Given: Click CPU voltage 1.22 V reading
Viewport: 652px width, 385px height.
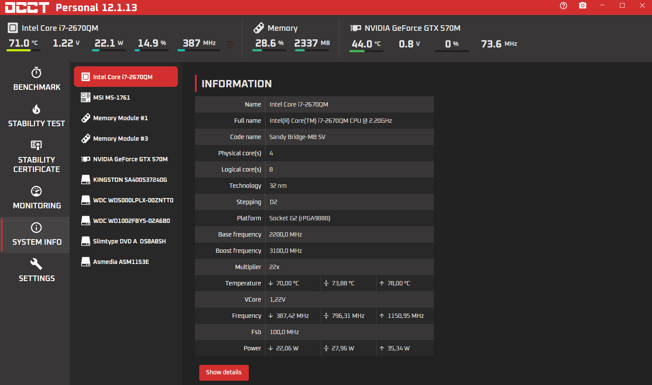Looking at the screenshot, I should pyautogui.click(x=66, y=43).
